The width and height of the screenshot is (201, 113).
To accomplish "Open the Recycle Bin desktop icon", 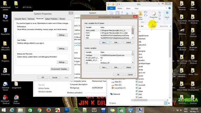I will (5, 31).
